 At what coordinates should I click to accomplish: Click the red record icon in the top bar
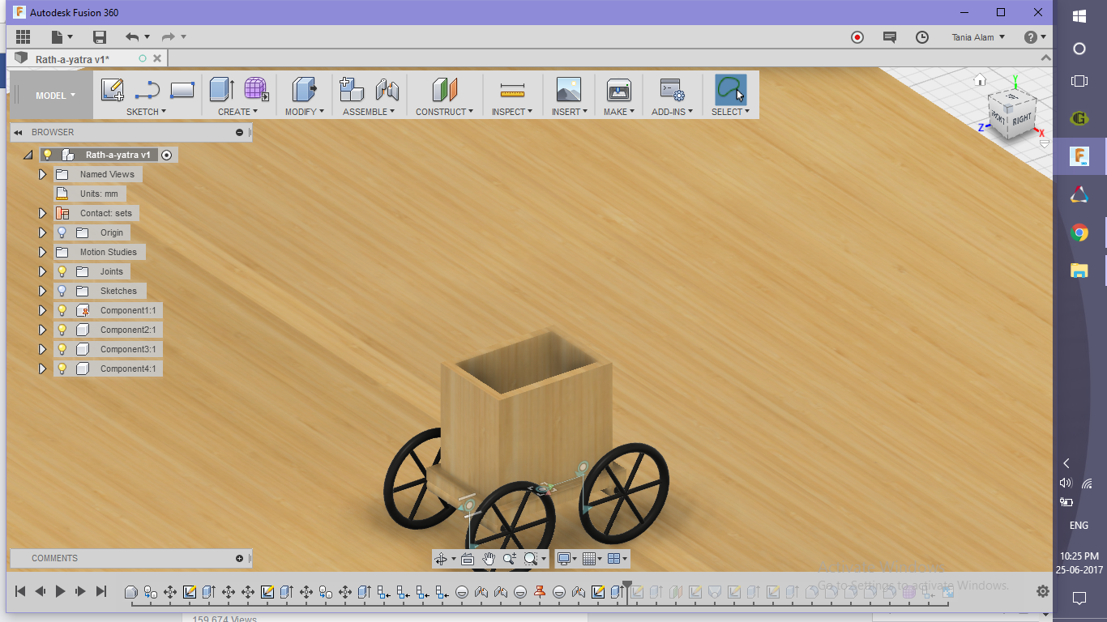857,37
